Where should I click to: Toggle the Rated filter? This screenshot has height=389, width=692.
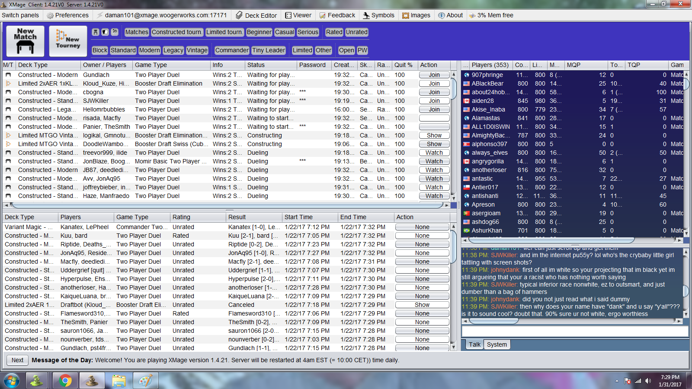pyautogui.click(x=334, y=32)
